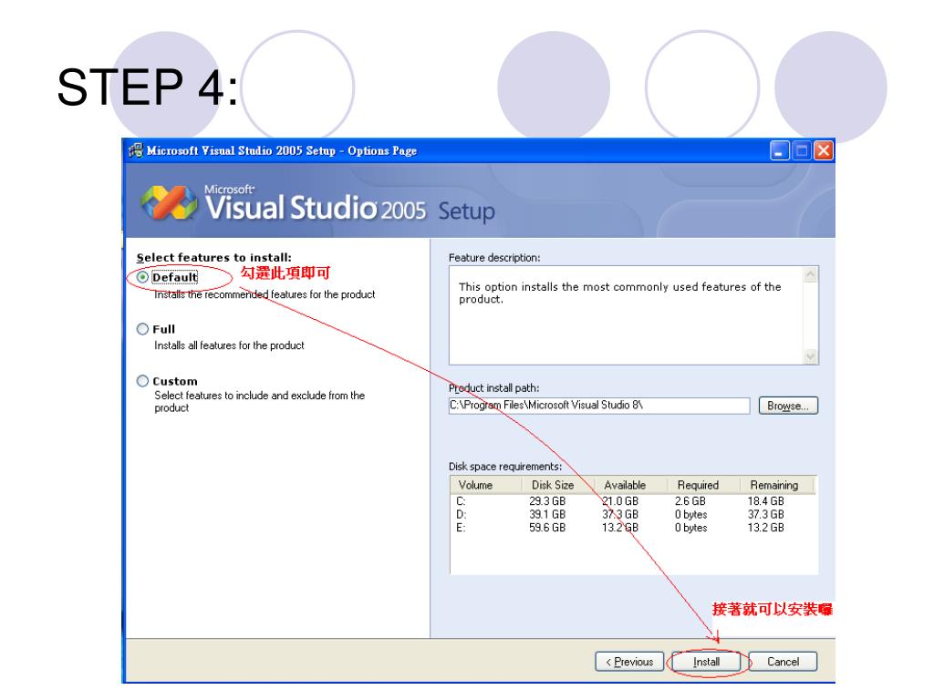Click the Required column header
The image size is (934, 700).
tap(703, 485)
